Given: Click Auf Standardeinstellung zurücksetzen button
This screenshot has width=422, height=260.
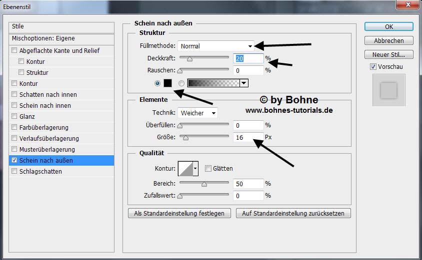Looking at the screenshot, I should (293, 213).
